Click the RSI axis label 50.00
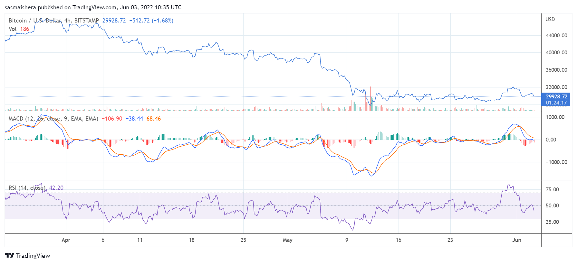This screenshot has height=264, width=577. (552, 205)
